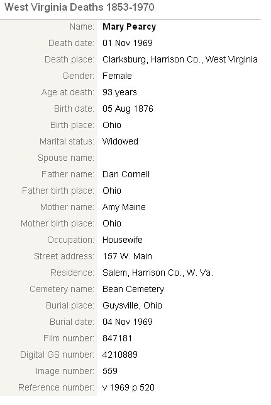Click the residence Salem, Harrison Co., W. Va.
Screen dimensions: 271x405
[x=157, y=273]
